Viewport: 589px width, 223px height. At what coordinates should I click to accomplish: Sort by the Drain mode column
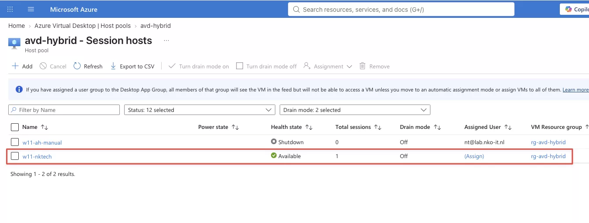pos(420,127)
